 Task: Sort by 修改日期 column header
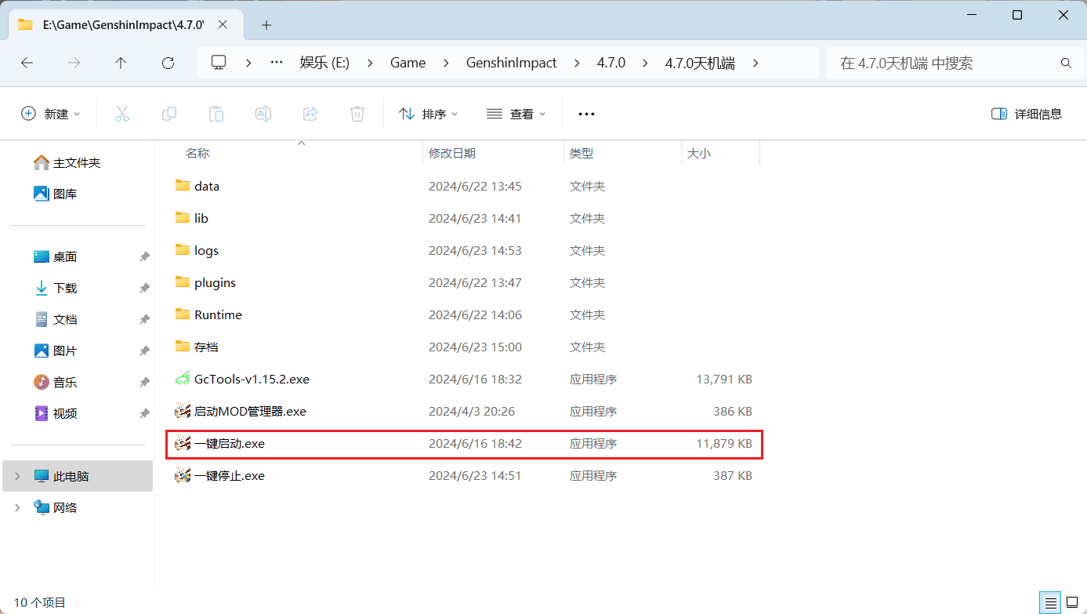[452, 154]
